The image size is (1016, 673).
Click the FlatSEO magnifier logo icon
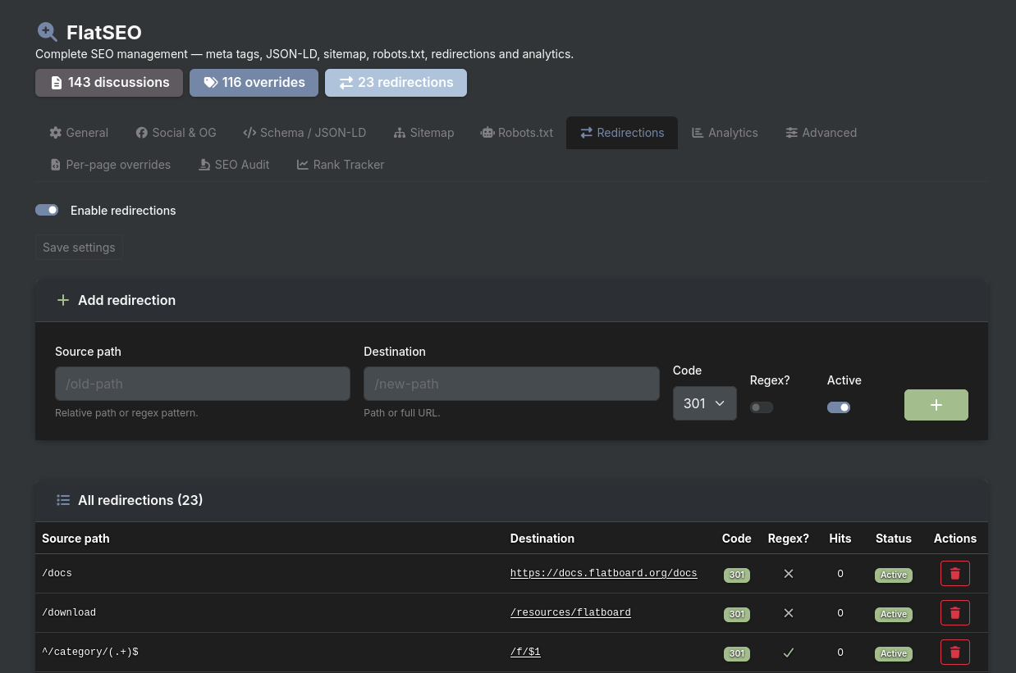tap(48, 32)
